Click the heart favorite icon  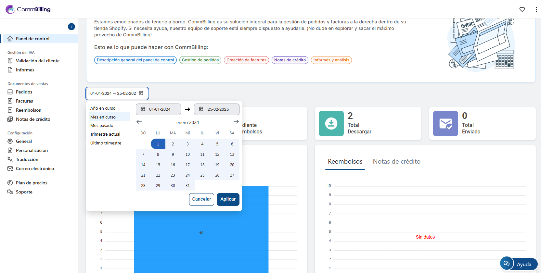(522, 9)
